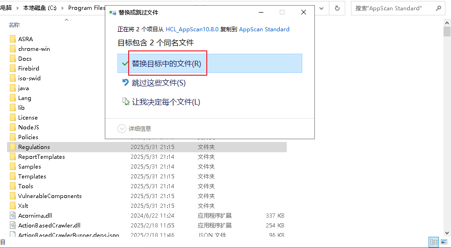Open address bar history dropdown

tap(321, 8)
